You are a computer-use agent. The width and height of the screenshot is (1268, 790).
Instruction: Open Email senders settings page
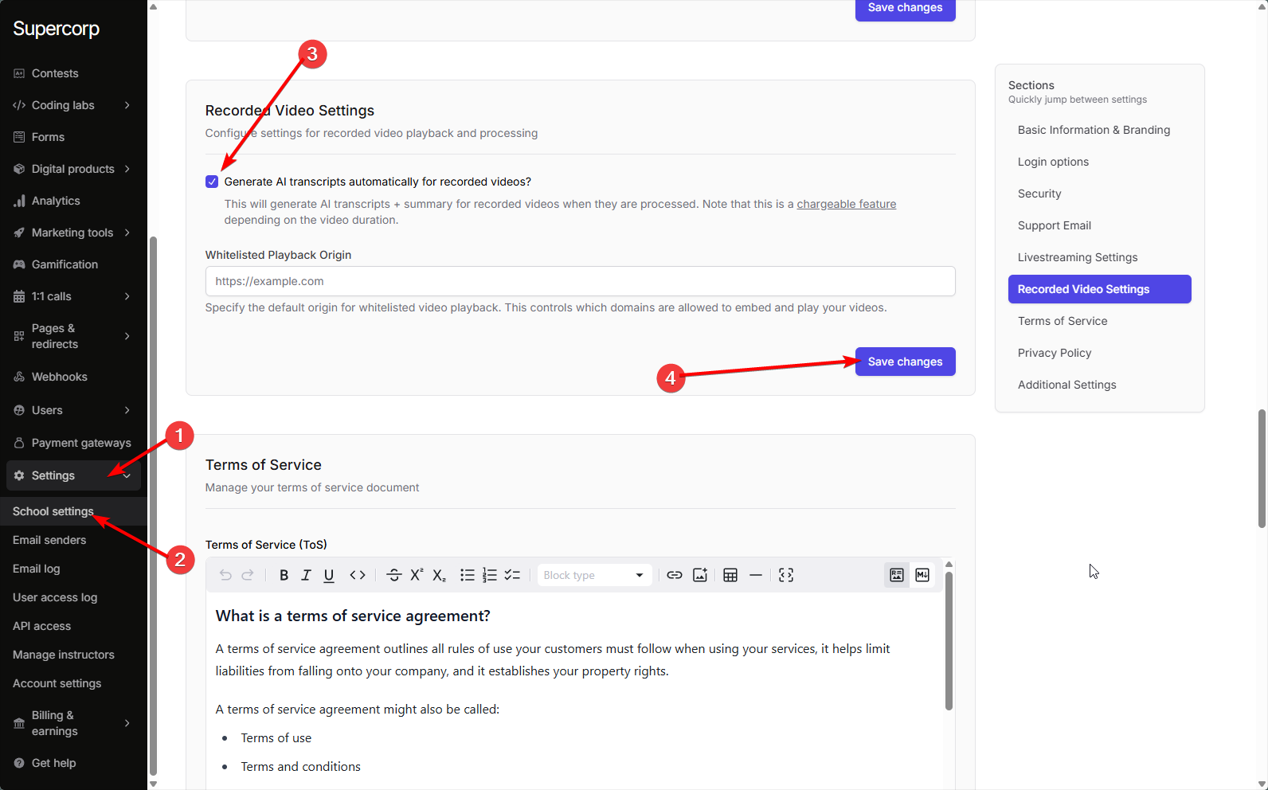[49, 540]
